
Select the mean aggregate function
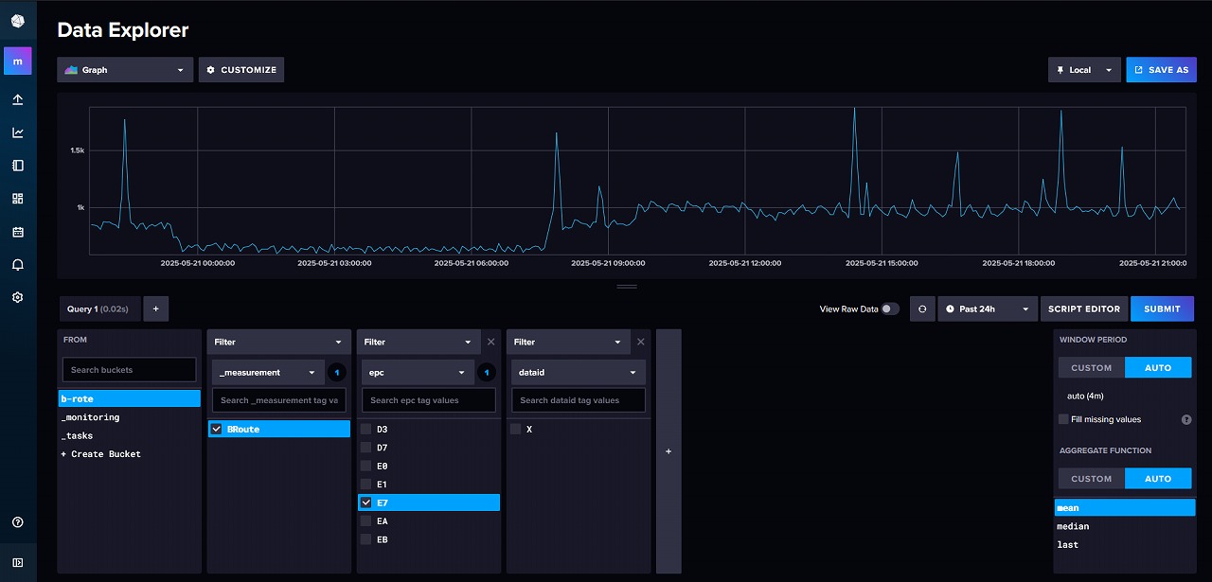click(x=1125, y=507)
